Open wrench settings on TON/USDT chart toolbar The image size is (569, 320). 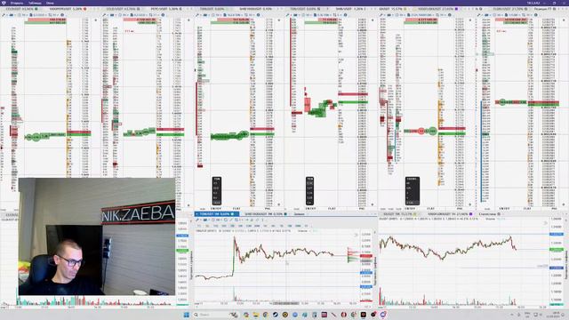[x=197, y=220]
